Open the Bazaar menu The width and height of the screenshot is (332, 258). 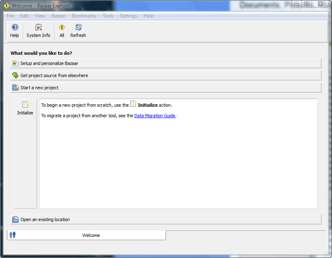pyautogui.click(x=59, y=16)
